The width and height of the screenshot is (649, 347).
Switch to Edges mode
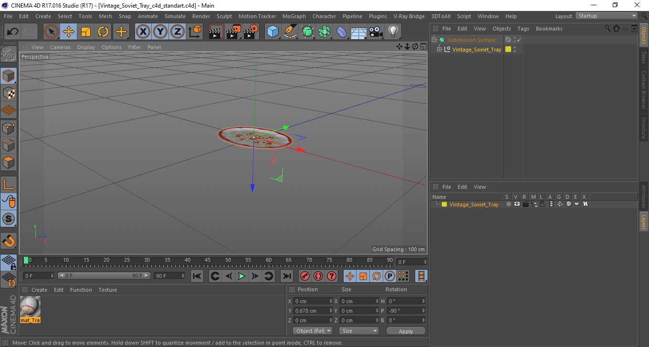click(9, 145)
